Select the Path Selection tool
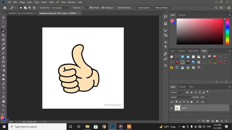This screenshot has width=232, height=130. (x=3, y=92)
